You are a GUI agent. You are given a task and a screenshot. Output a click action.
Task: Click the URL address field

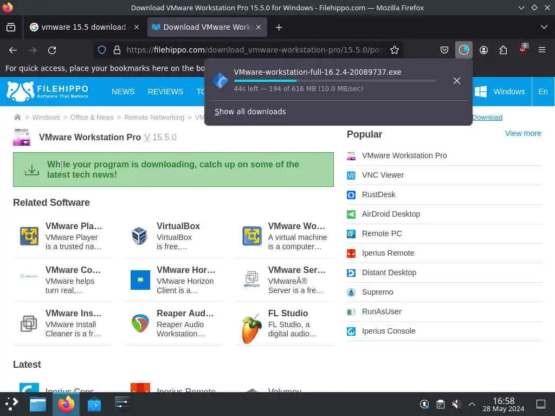(255, 50)
